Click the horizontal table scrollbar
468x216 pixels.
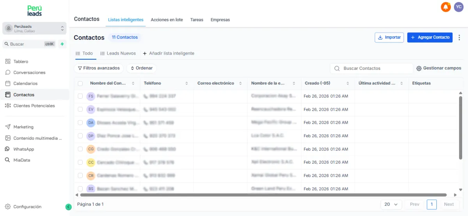tap(263, 195)
